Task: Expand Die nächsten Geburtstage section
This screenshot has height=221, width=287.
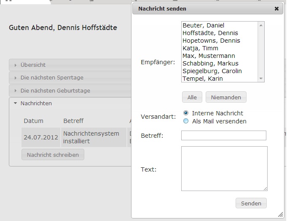Action: [55, 90]
